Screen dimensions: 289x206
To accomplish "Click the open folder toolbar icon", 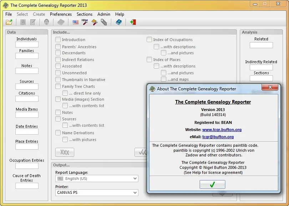I will pos(9,22).
